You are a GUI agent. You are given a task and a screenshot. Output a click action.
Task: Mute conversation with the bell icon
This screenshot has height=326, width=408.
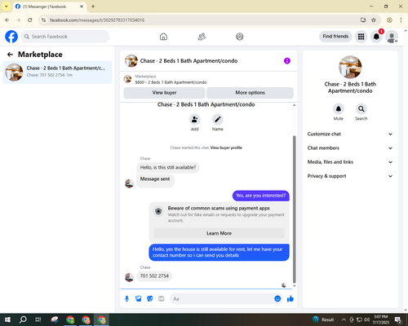(339, 109)
